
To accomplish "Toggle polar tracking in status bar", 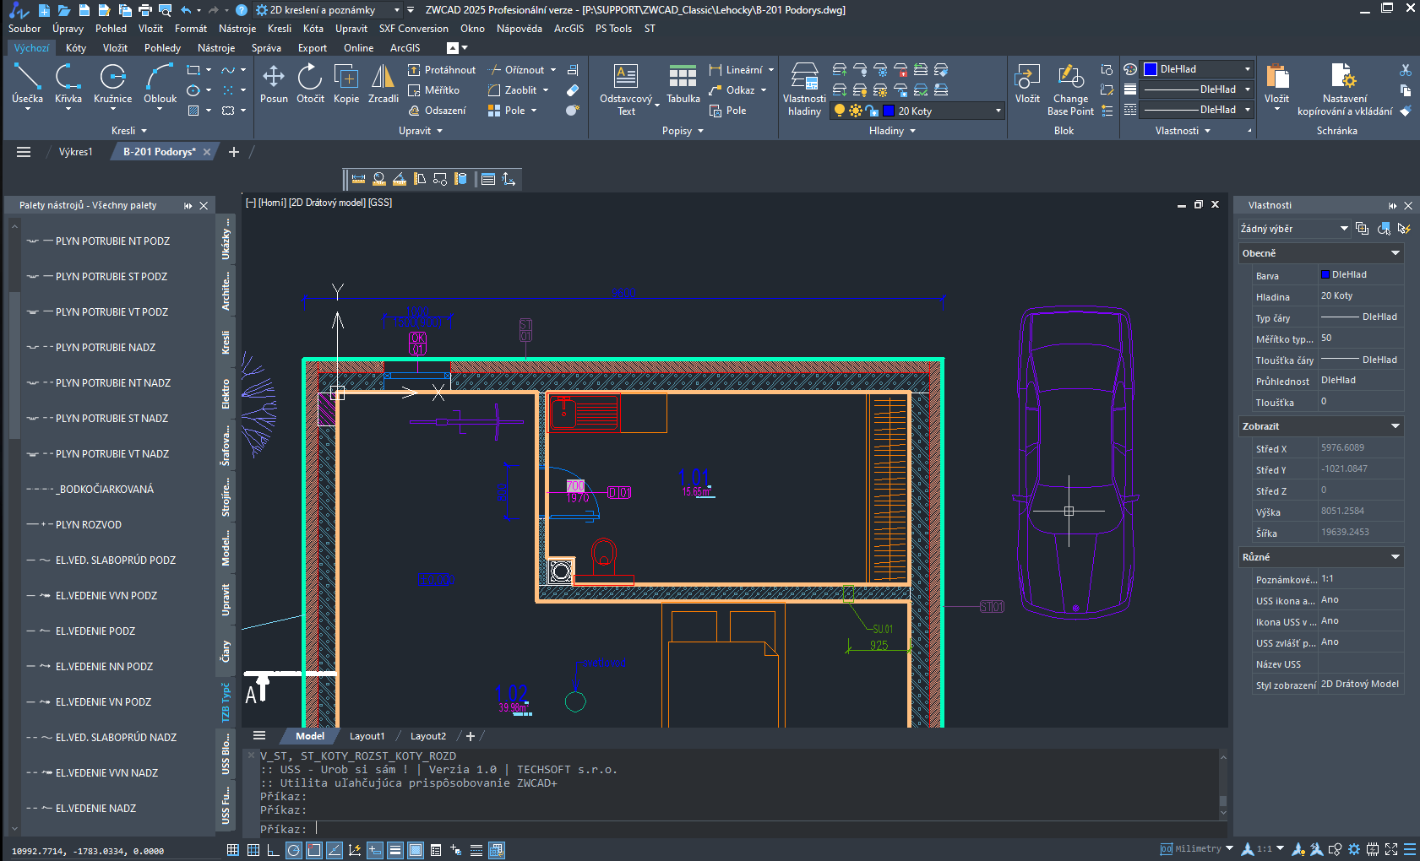I will [293, 850].
